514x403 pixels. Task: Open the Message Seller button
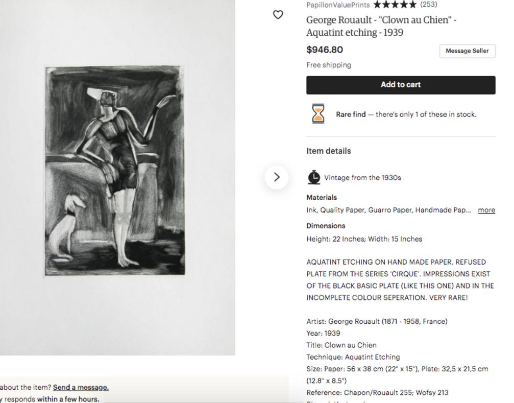tap(467, 51)
